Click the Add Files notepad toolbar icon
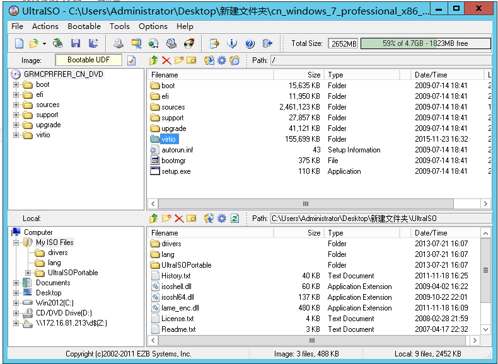Screen dimensions: 498x364 click(x=214, y=43)
